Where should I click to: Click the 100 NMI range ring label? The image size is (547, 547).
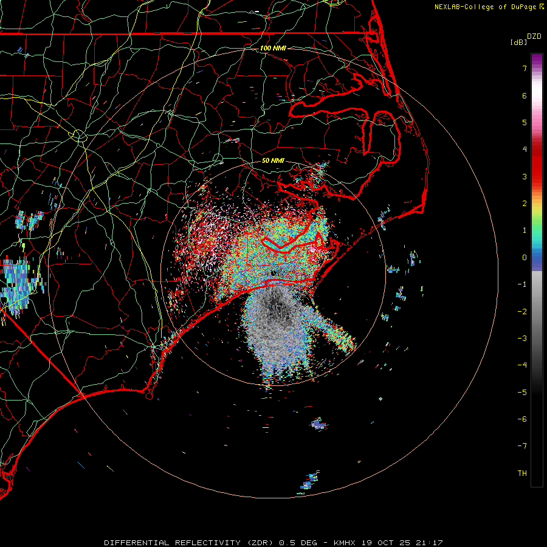click(x=273, y=48)
